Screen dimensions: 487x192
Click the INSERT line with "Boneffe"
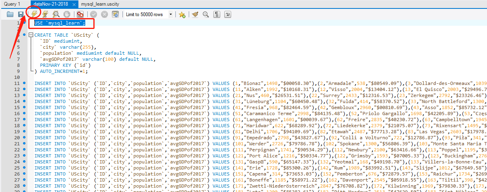coord(260,180)
